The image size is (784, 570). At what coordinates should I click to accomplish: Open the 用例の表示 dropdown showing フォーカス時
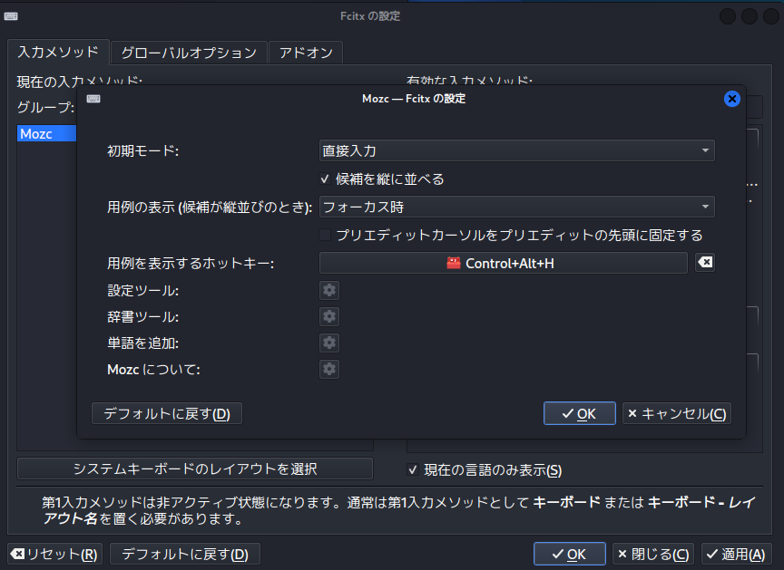click(x=517, y=207)
